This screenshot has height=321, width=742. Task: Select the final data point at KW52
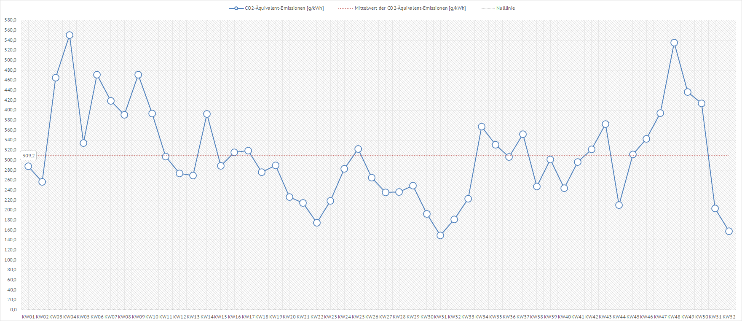(x=729, y=231)
